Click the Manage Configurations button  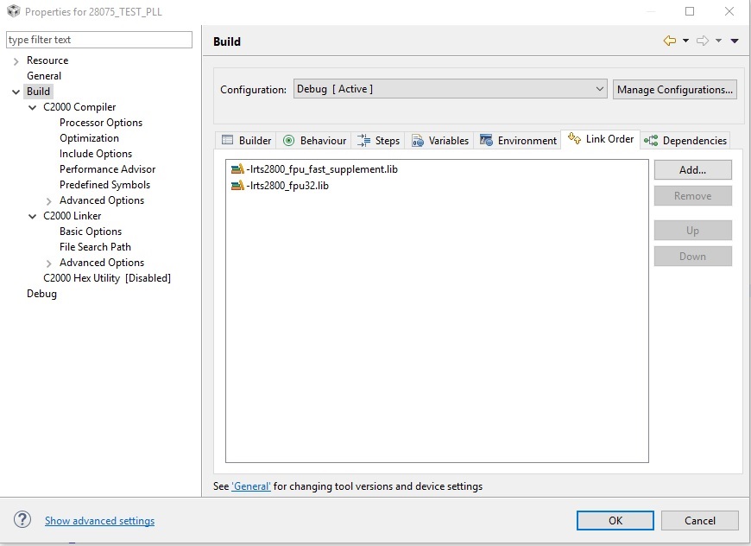coord(675,90)
